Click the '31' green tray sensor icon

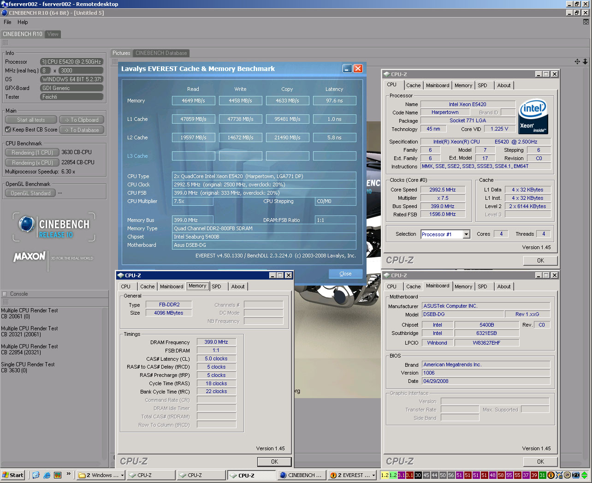pos(542,475)
